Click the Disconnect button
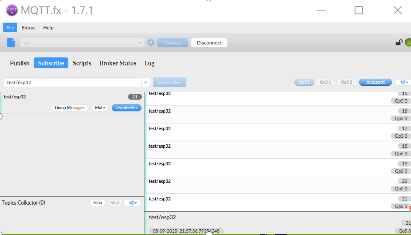The height and width of the screenshot is (235, 411). pos(209,43)
